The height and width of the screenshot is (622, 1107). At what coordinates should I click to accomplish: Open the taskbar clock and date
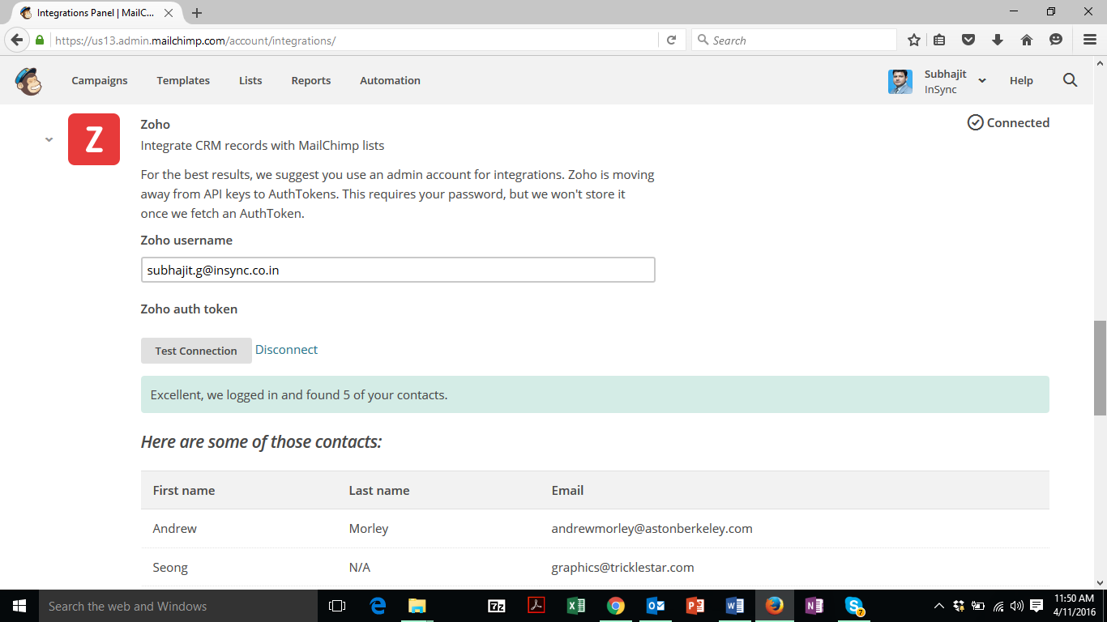1075,606
